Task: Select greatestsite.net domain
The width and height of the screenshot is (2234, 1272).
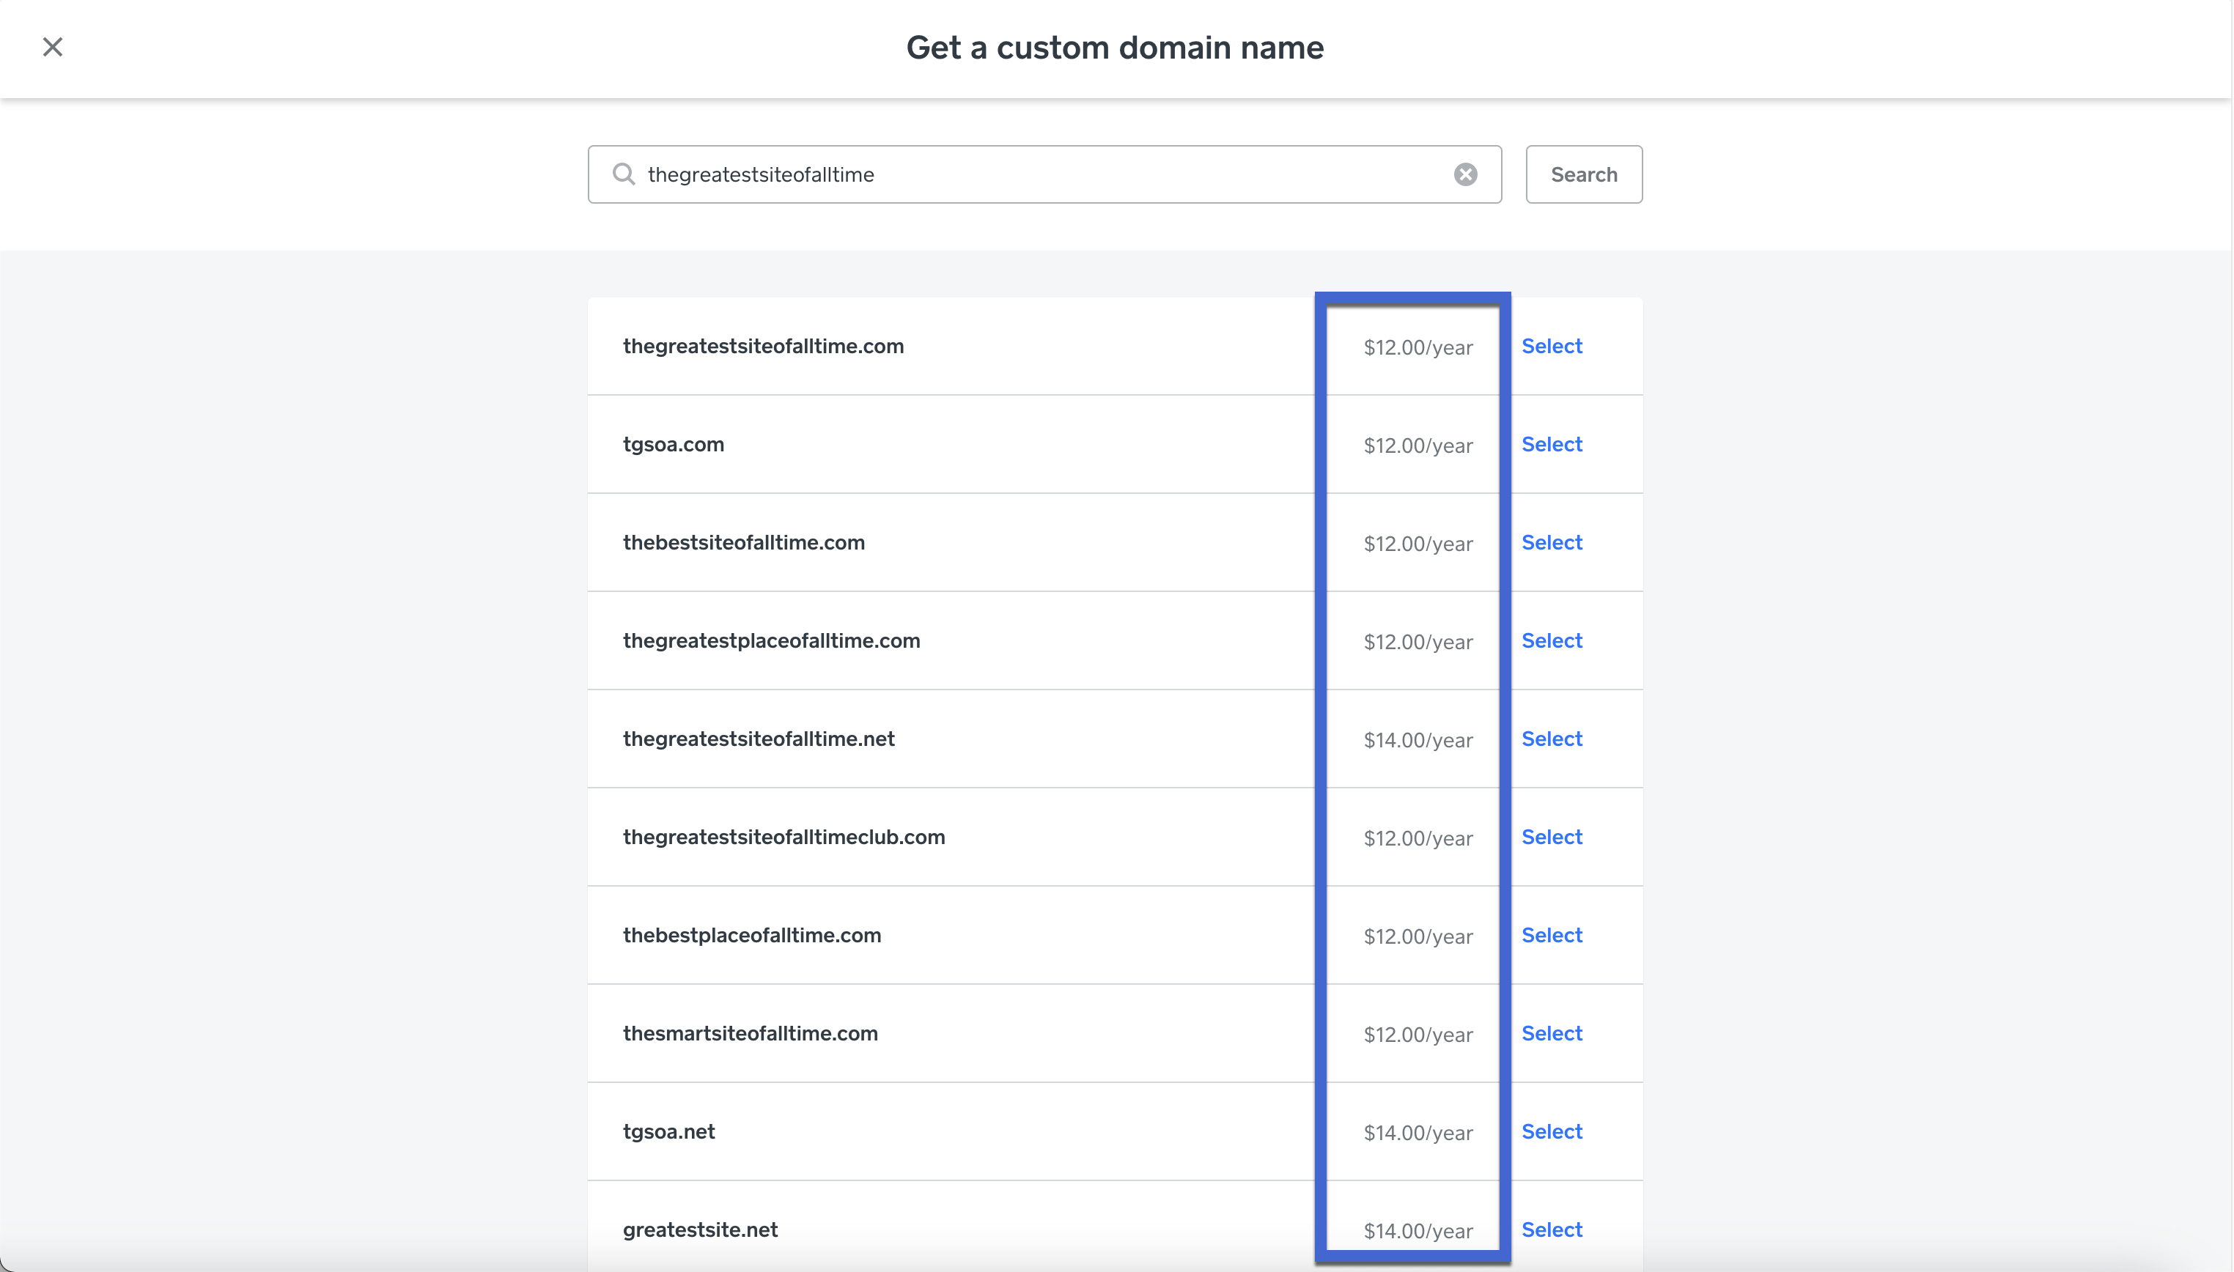Action: [1551, 1230]
